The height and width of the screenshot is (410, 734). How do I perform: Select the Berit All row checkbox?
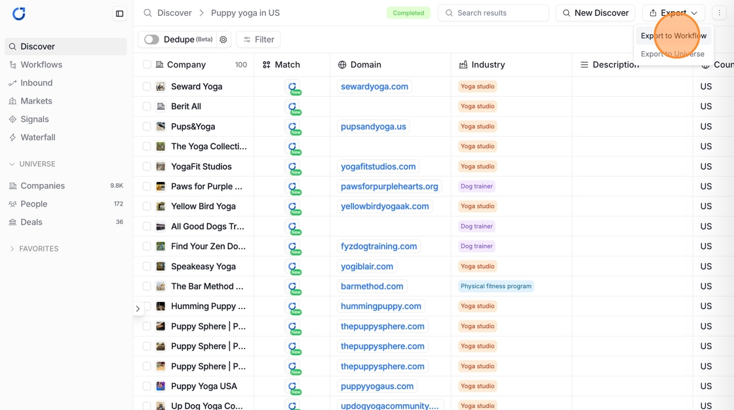[147, 106]
